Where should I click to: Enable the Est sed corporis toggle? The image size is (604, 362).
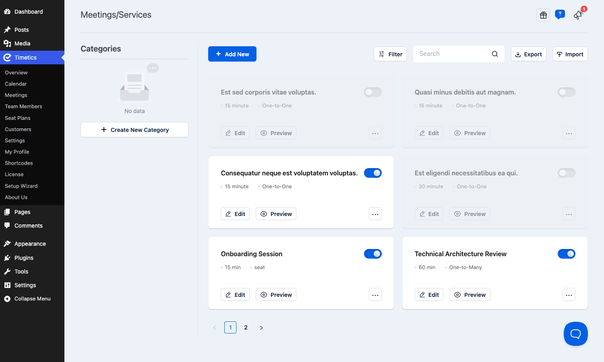(x=373, y=92)
